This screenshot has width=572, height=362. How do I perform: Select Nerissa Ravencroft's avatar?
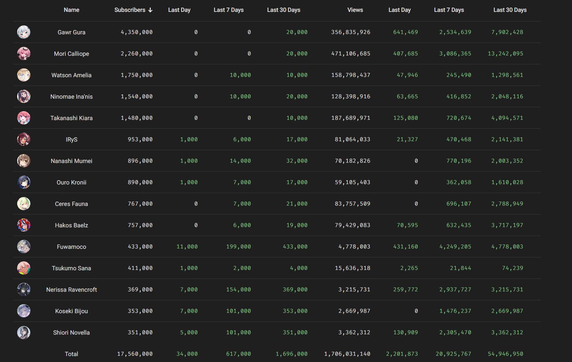(24, 289)
